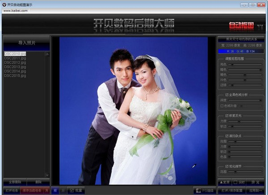The width and height of the screenshot is (268, 195).
Task: Click the 复原 restore button
Action: point(224,183)
